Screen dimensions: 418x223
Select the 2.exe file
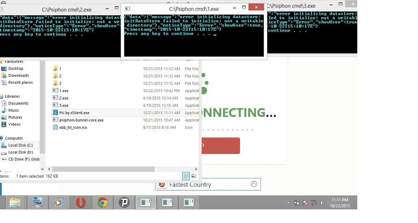tap(64, 98)
